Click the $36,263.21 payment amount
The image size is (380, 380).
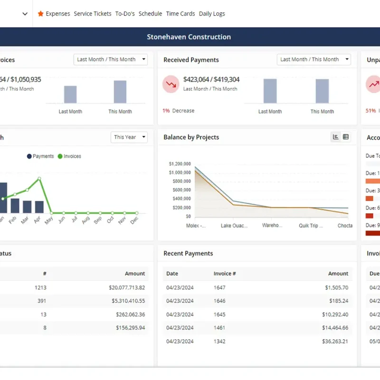[335, 342]
